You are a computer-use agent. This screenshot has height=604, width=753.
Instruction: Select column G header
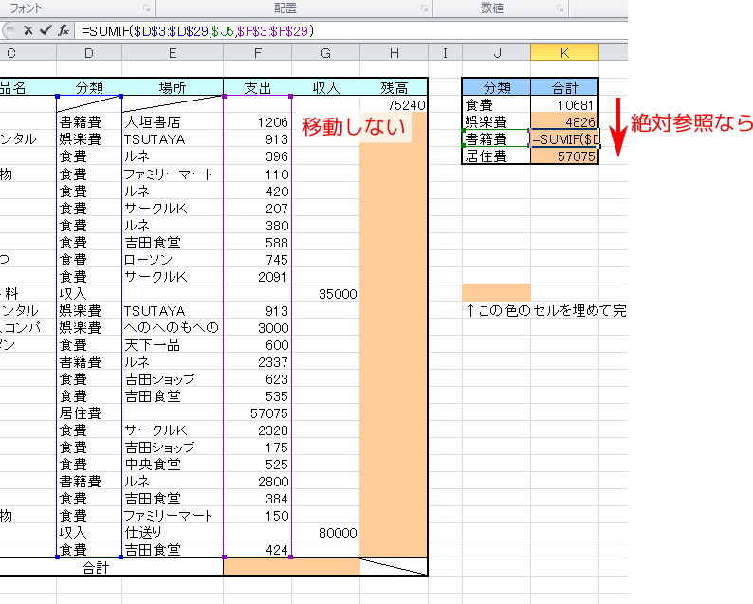click(x=325, y=53)
